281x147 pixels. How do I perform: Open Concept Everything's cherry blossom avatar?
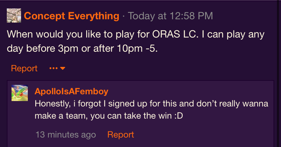coord(14,16)
